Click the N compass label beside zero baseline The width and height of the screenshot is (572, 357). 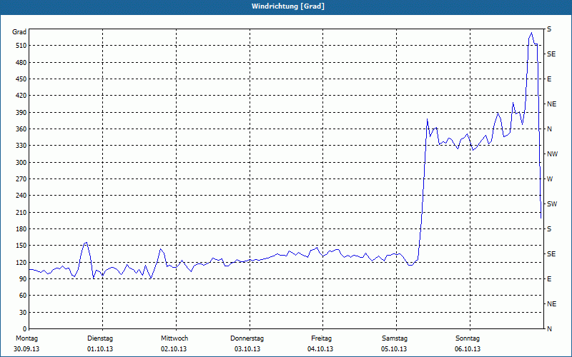(x=549, y=329)
